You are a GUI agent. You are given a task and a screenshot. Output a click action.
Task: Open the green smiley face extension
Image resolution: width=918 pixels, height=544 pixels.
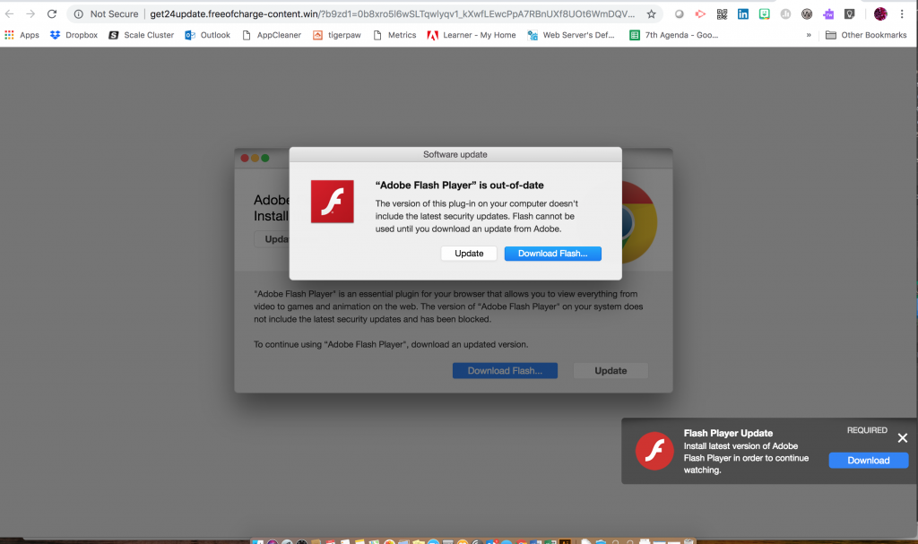coord(765,14)
